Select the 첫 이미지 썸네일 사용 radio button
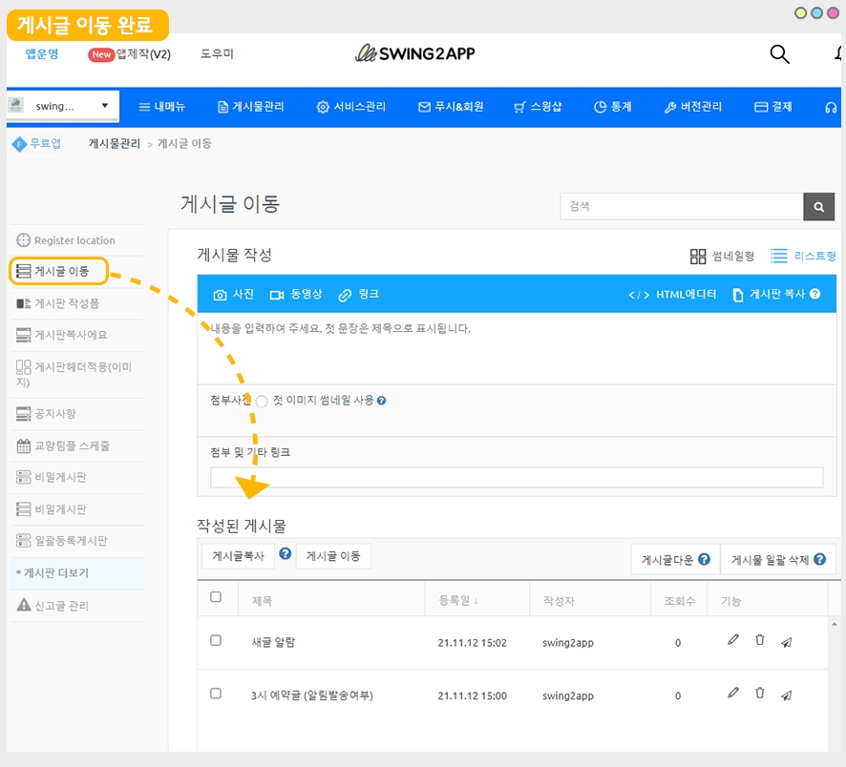 click(x=262, y=402)
